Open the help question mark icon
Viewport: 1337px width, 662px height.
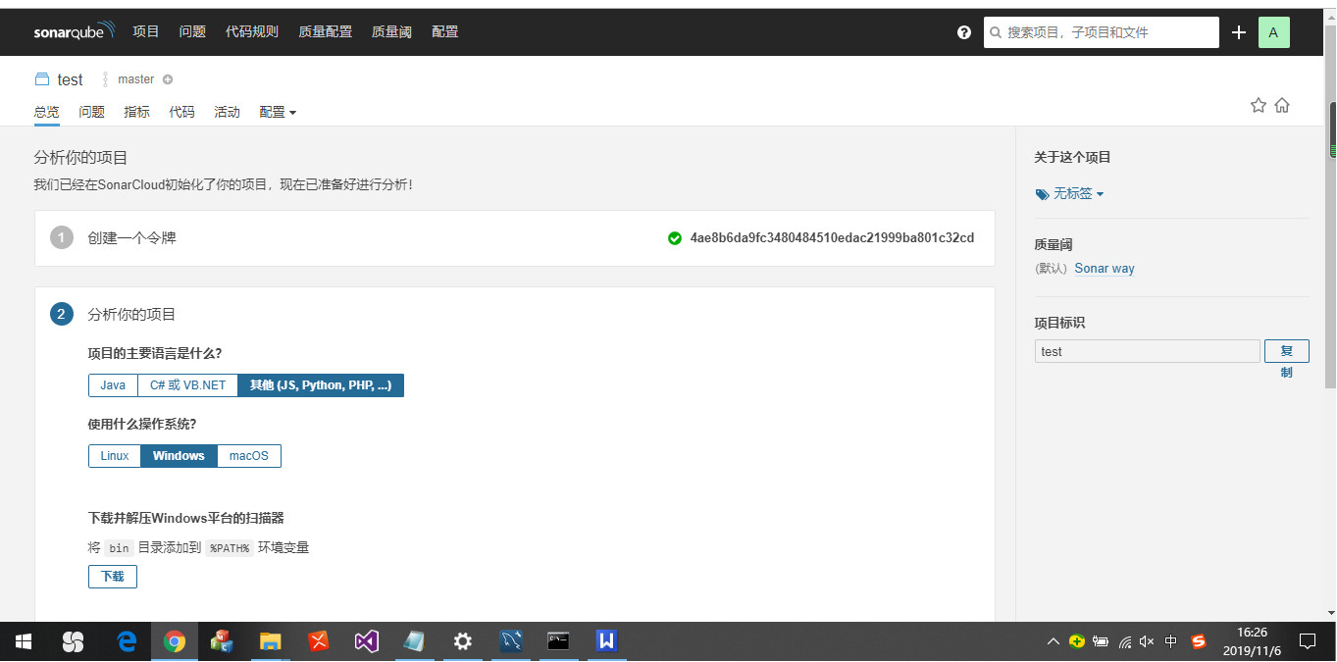pyautogui.click(x=964, y=32)
